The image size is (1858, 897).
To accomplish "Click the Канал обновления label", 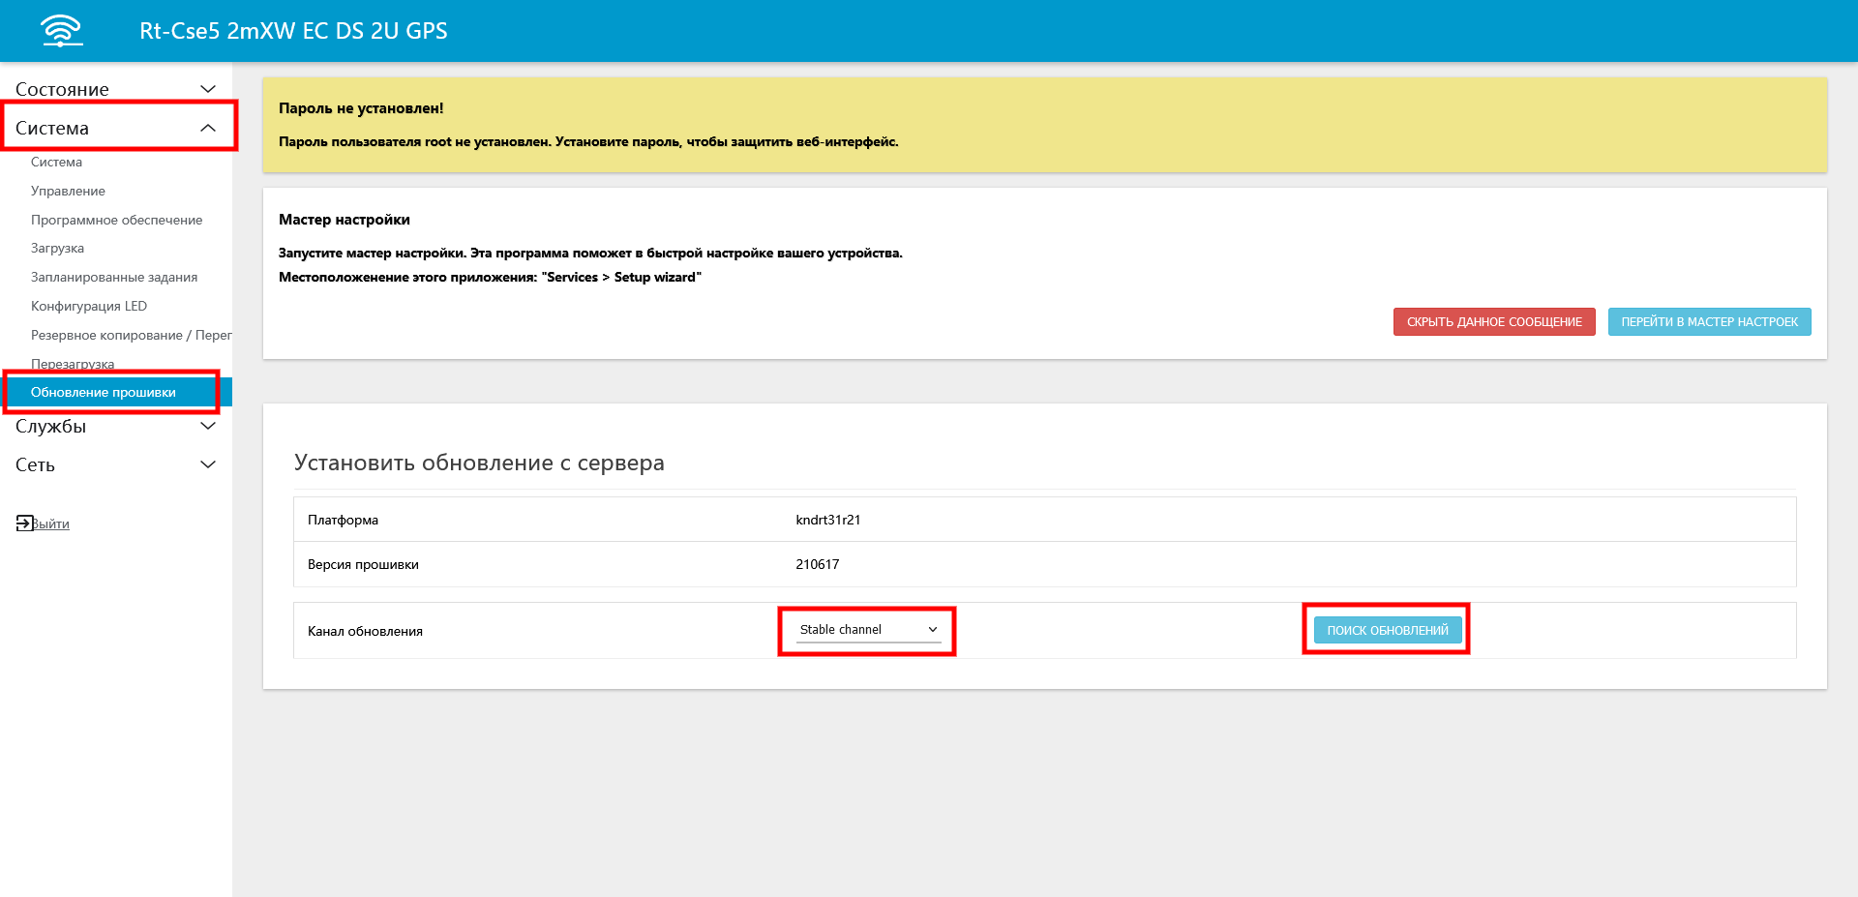I will tap(365, 631).
